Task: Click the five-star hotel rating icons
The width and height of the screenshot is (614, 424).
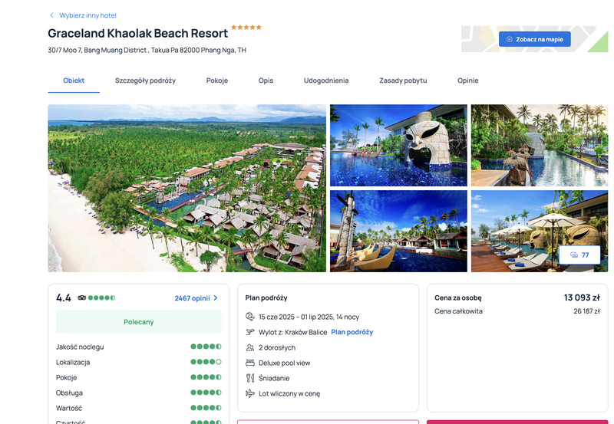Action: click(246, 28)
